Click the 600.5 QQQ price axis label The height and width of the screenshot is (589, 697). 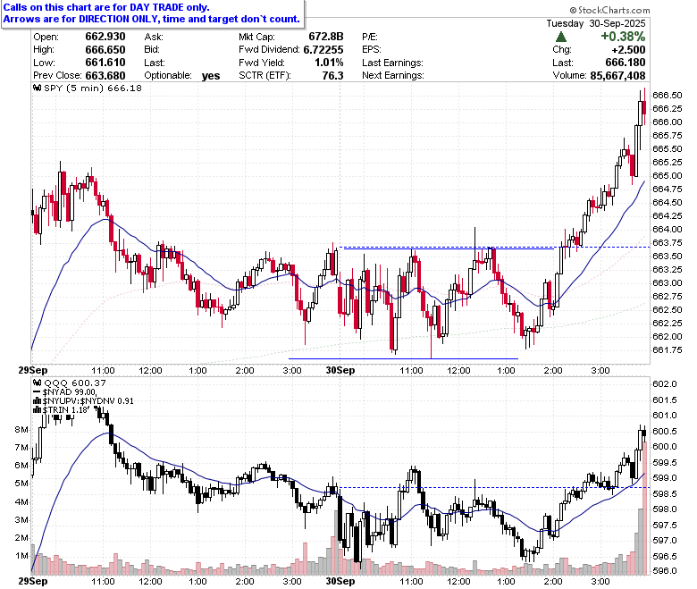coord(665,431)
